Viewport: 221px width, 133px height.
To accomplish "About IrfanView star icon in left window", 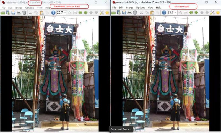I will tap(107, 13).
